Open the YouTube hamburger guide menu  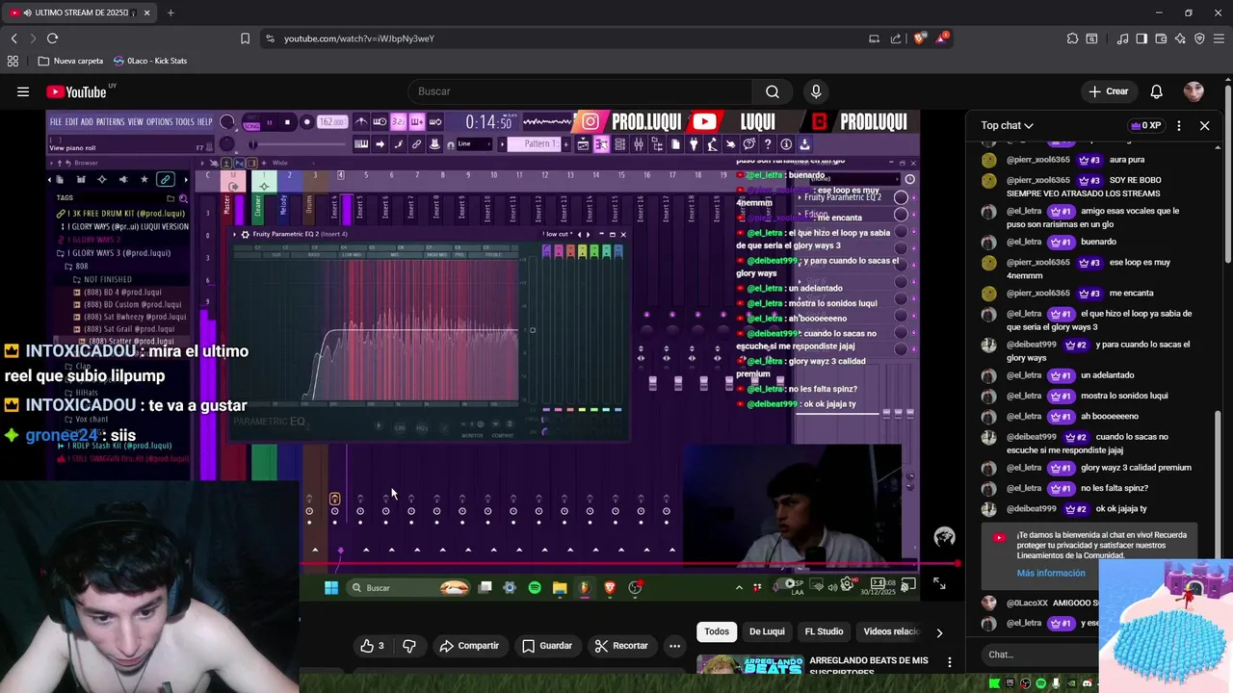point(23,91)
